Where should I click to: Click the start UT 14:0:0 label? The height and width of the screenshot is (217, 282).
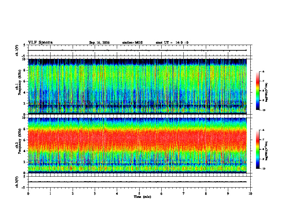(x=172, y=43)
